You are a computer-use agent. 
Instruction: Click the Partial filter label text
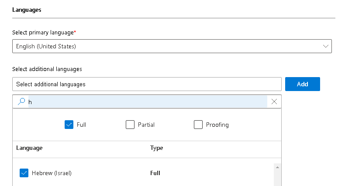146,125
